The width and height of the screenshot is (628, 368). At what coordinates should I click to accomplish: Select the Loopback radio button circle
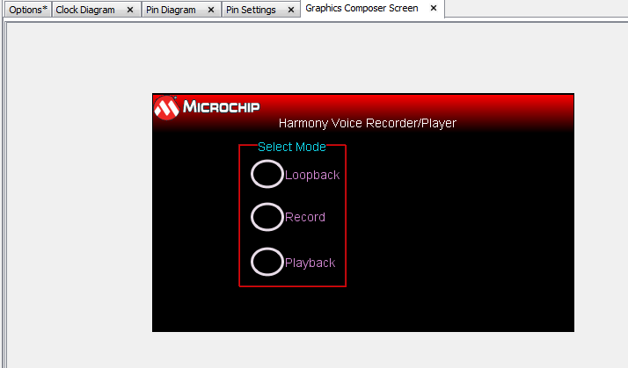[267, 174]
